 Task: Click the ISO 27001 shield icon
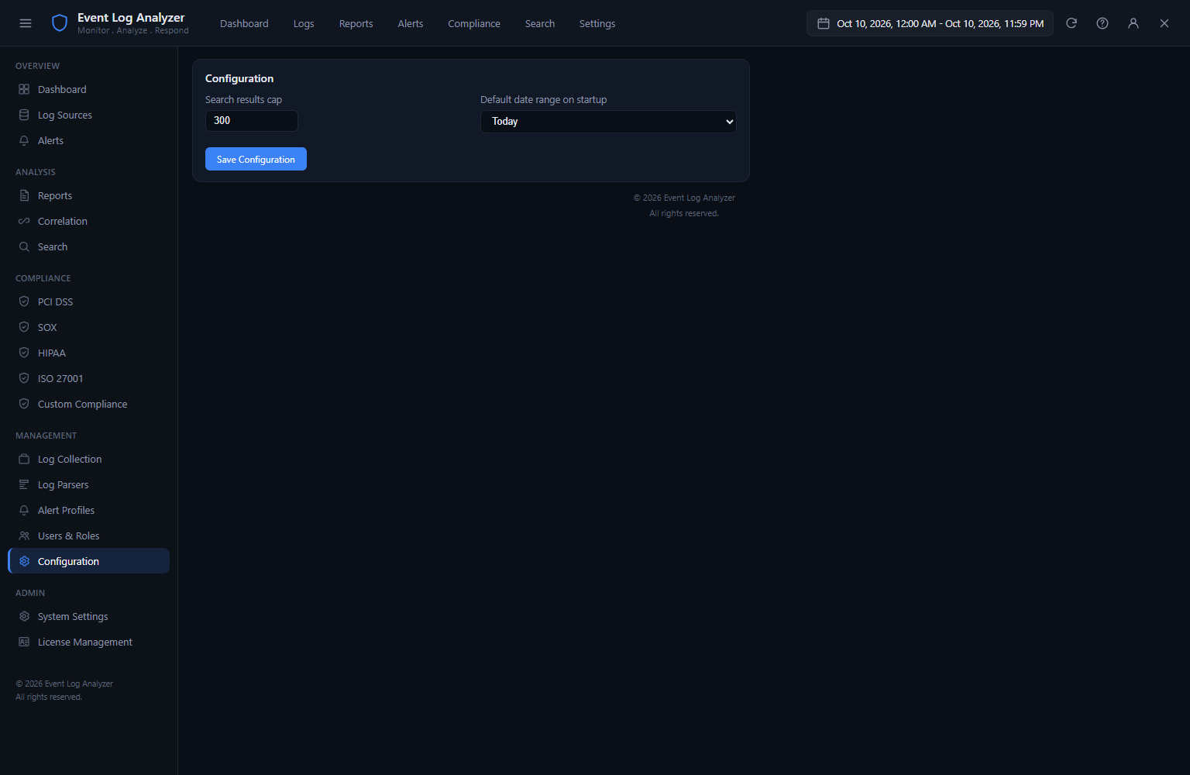[x=24, y=378]
